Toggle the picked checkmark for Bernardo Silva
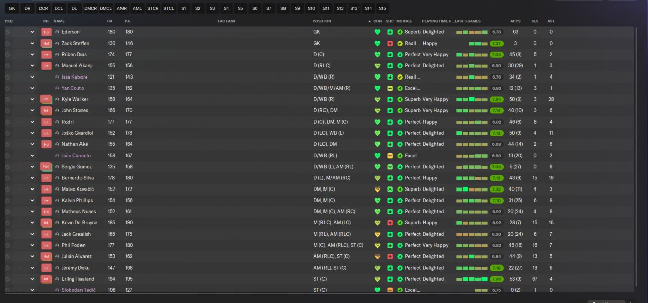Image resolution: width=648 pixels, height=303 pixels. pyautogui.click(x=8, y=178)
